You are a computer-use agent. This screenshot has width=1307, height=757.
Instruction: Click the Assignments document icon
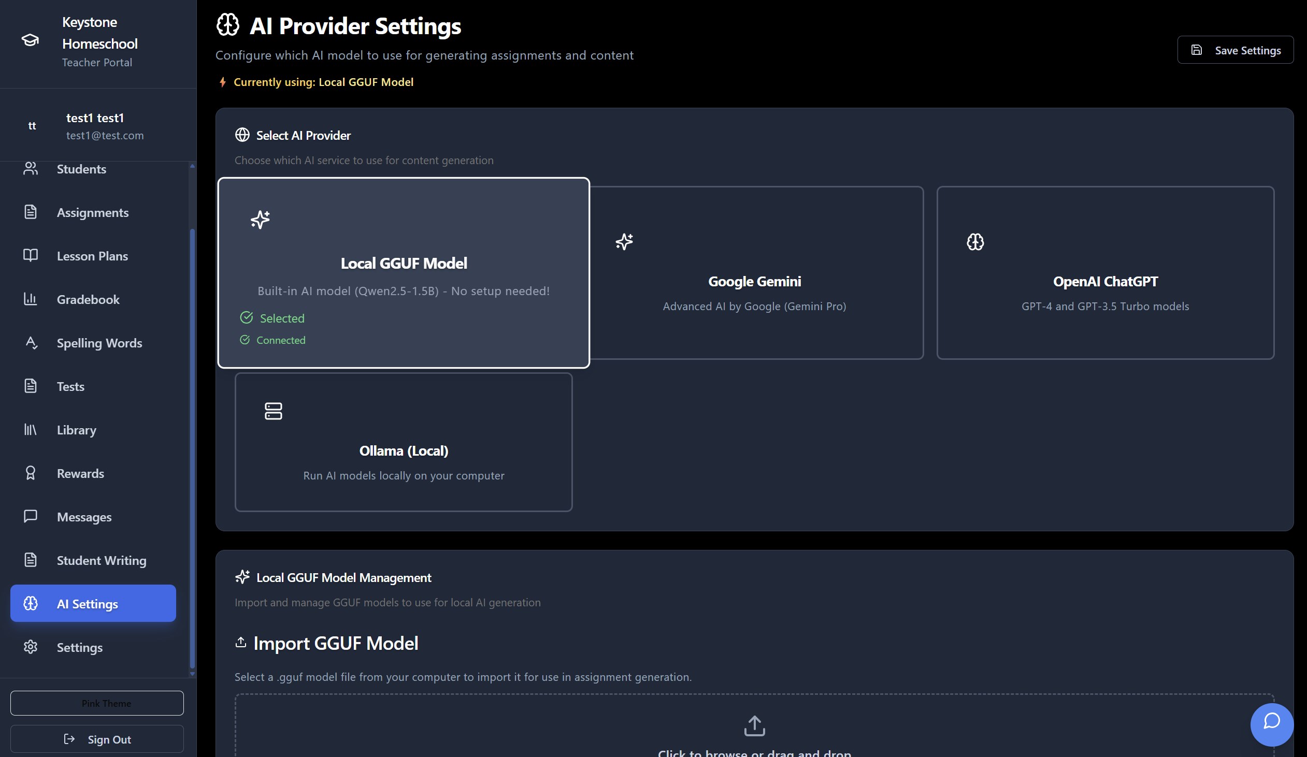(x=31, y=212)
